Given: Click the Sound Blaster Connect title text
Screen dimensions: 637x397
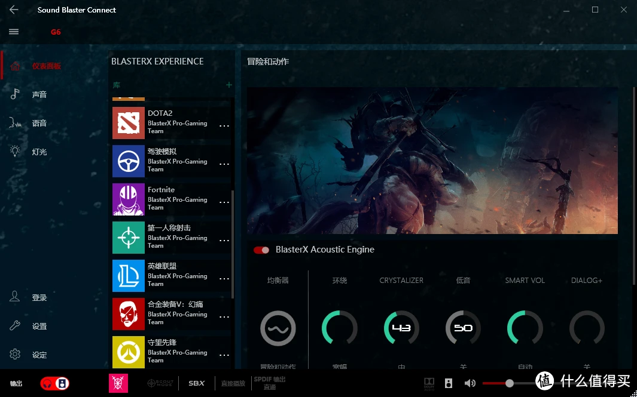Looking at the screenshot, I should click(x=77, y=10).
